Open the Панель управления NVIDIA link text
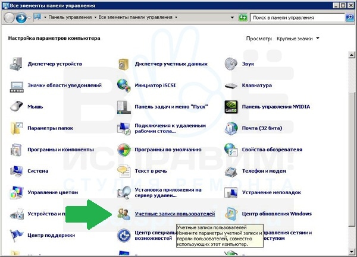This screenshot has width=357, height=257. [x=276, y=107]
